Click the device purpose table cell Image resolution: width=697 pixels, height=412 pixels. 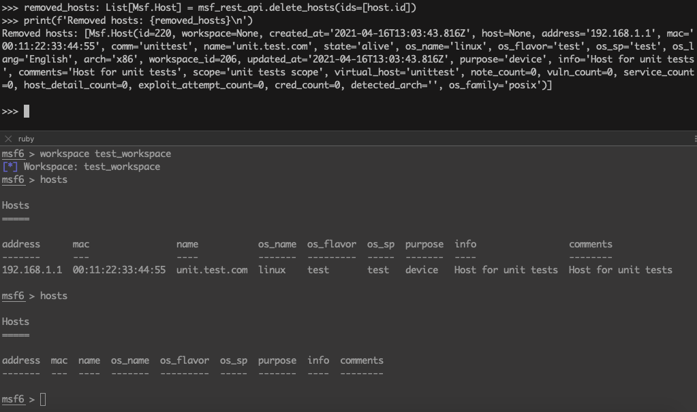tap(421, 270)
